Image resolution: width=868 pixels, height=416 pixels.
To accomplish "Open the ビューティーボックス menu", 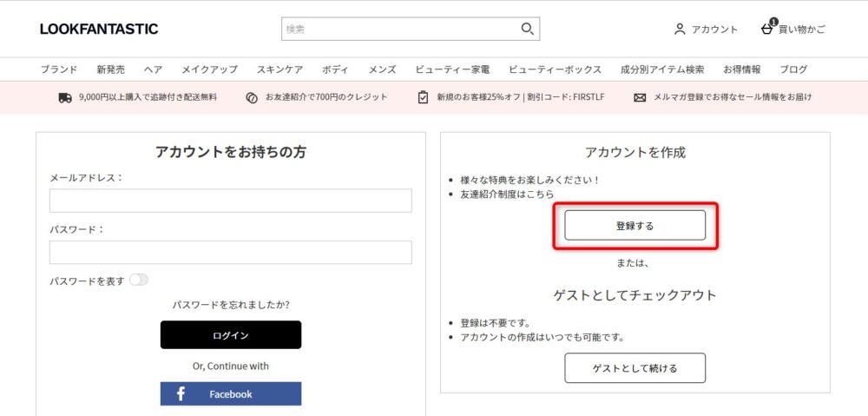I will tap(555, 69).
